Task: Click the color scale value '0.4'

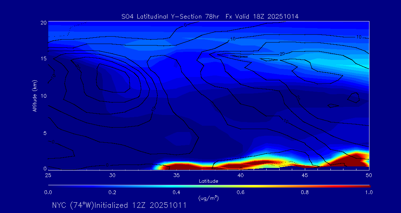Action: [176, 192]
